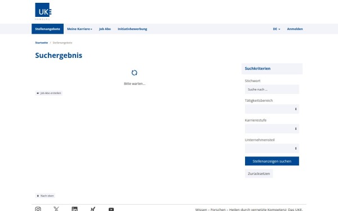Open the Job Abo menu item

105,29
